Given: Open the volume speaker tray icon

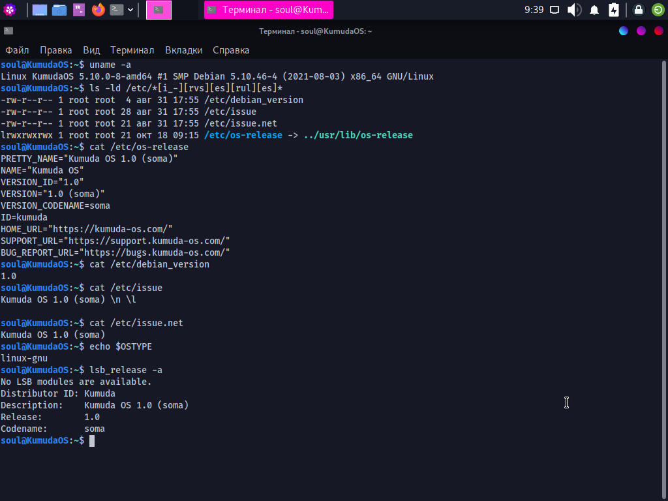Looking at the screenshot, I should pos(574,9).
